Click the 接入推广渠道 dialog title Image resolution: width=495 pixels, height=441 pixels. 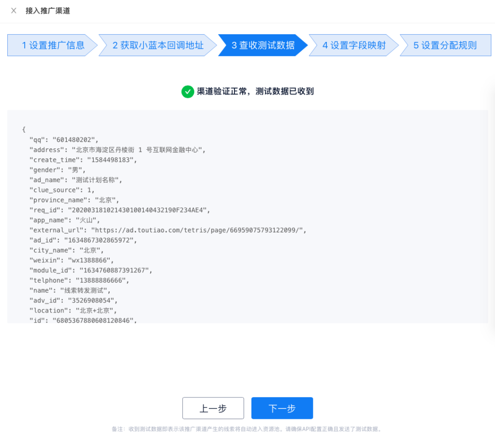pos(48,11)
